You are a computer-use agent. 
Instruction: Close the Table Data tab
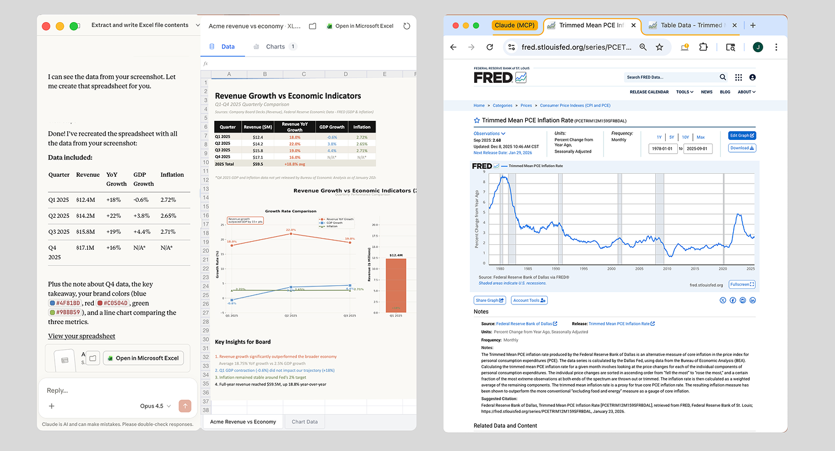734,25
